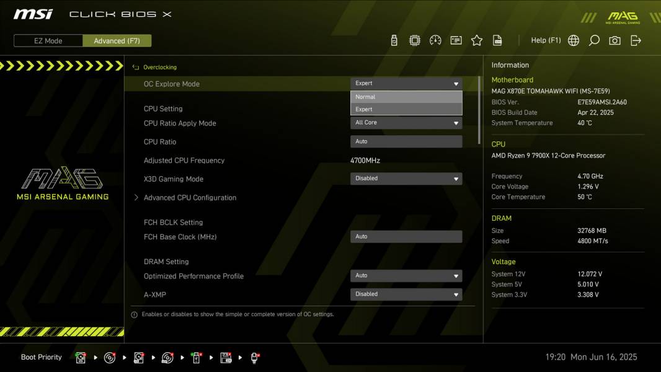The height and width of the screenshot is (372, 661).
Task: Open Help (F1)
Action: coord(546,40)
